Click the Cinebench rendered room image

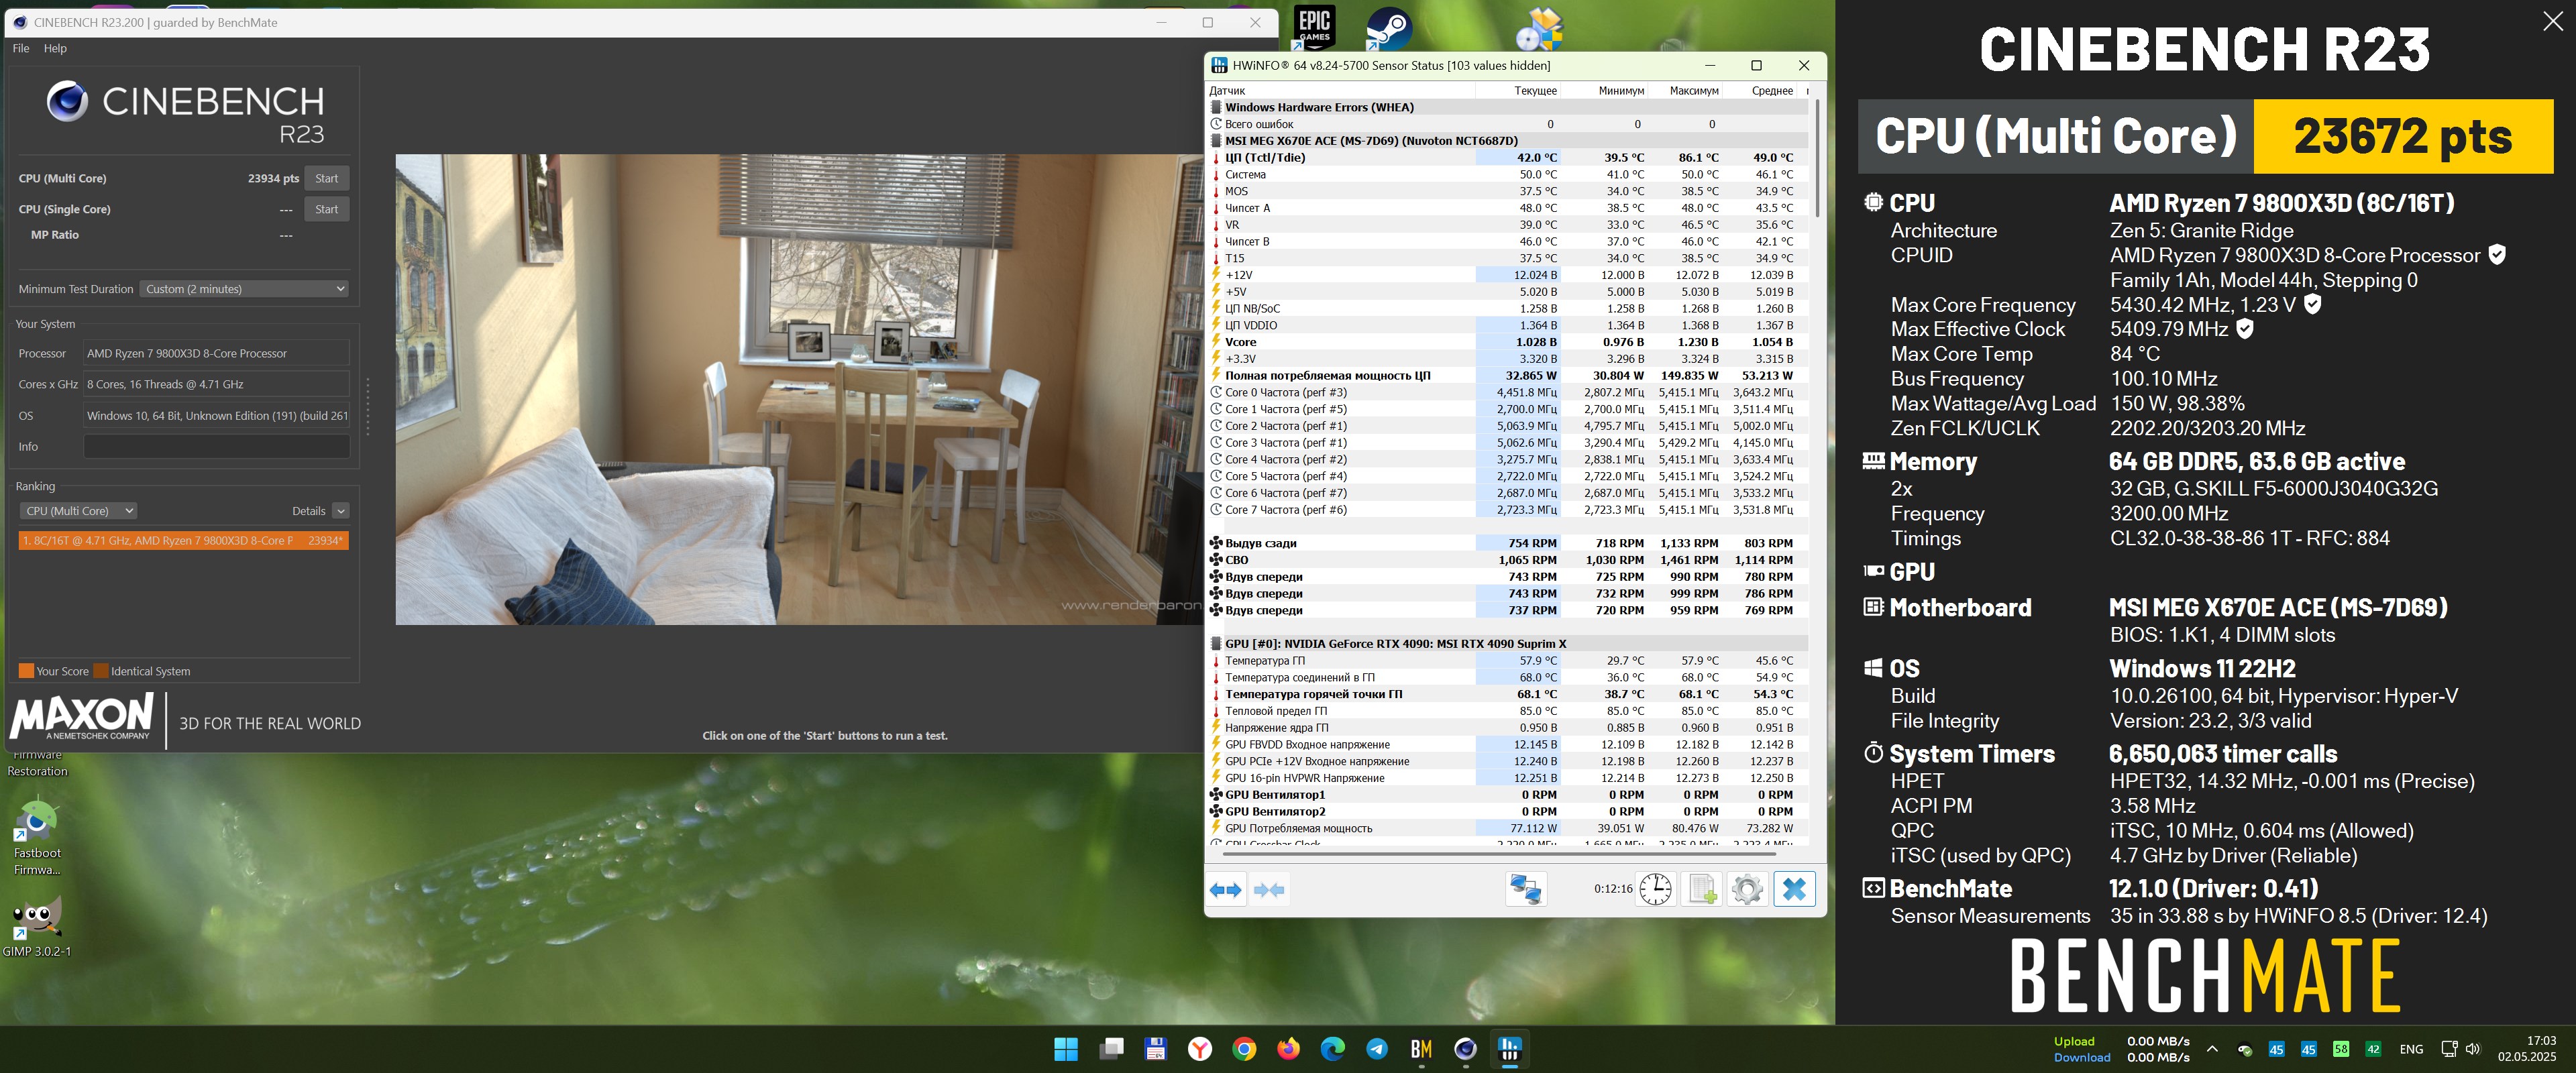coord(799,389)
